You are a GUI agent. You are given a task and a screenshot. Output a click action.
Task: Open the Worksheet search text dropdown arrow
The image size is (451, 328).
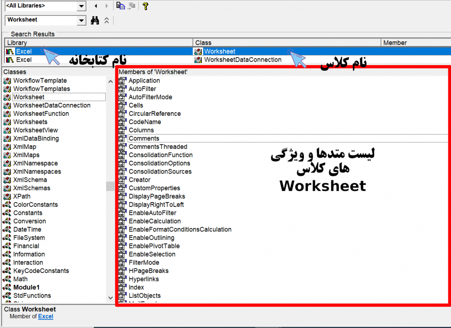(81, 20)
